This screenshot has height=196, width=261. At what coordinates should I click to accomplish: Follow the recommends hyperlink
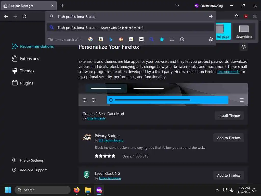click(x=228, y=72)
